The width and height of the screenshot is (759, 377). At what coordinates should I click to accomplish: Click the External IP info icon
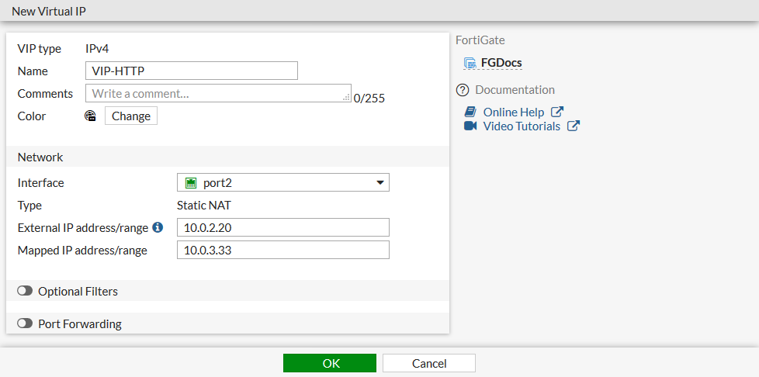[x=158, y=228]
